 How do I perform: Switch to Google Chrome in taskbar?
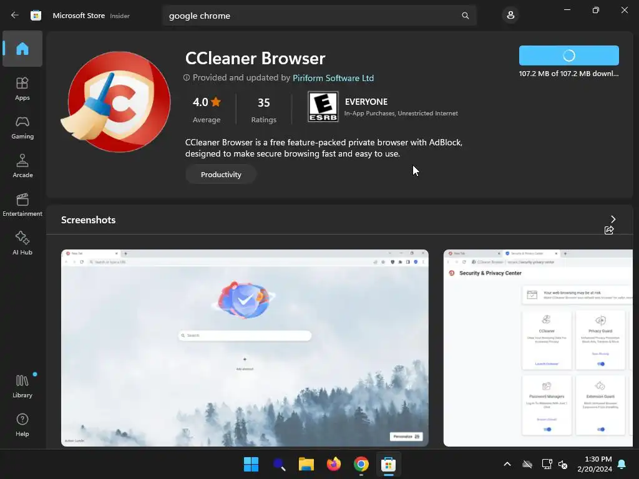[361, 464]
